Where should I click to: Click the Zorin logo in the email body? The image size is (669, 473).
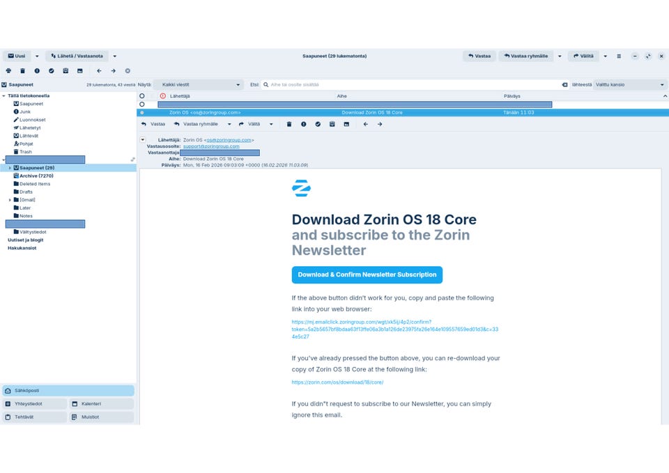click(301, 188)
